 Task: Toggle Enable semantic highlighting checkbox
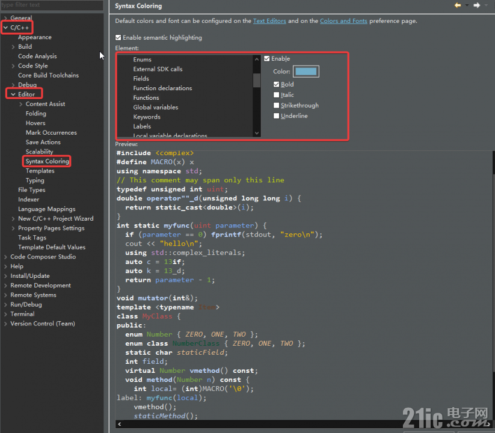(118, 37)
